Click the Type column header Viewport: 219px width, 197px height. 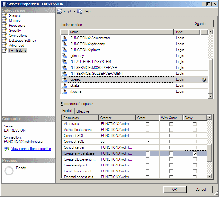tap(187, 32)
